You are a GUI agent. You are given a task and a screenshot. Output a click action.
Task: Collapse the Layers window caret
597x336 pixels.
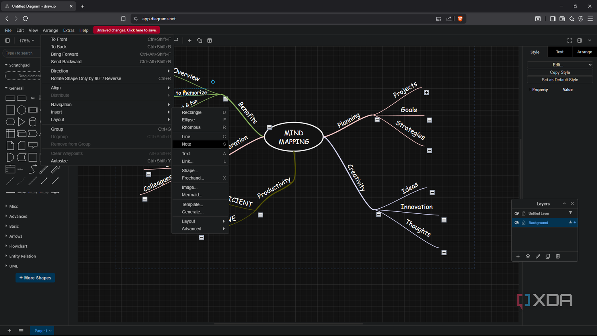tap(564, 203)
